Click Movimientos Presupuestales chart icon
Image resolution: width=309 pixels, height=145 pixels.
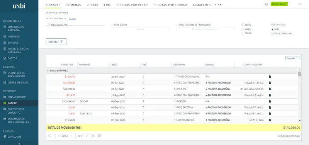(x=5, y=119)
